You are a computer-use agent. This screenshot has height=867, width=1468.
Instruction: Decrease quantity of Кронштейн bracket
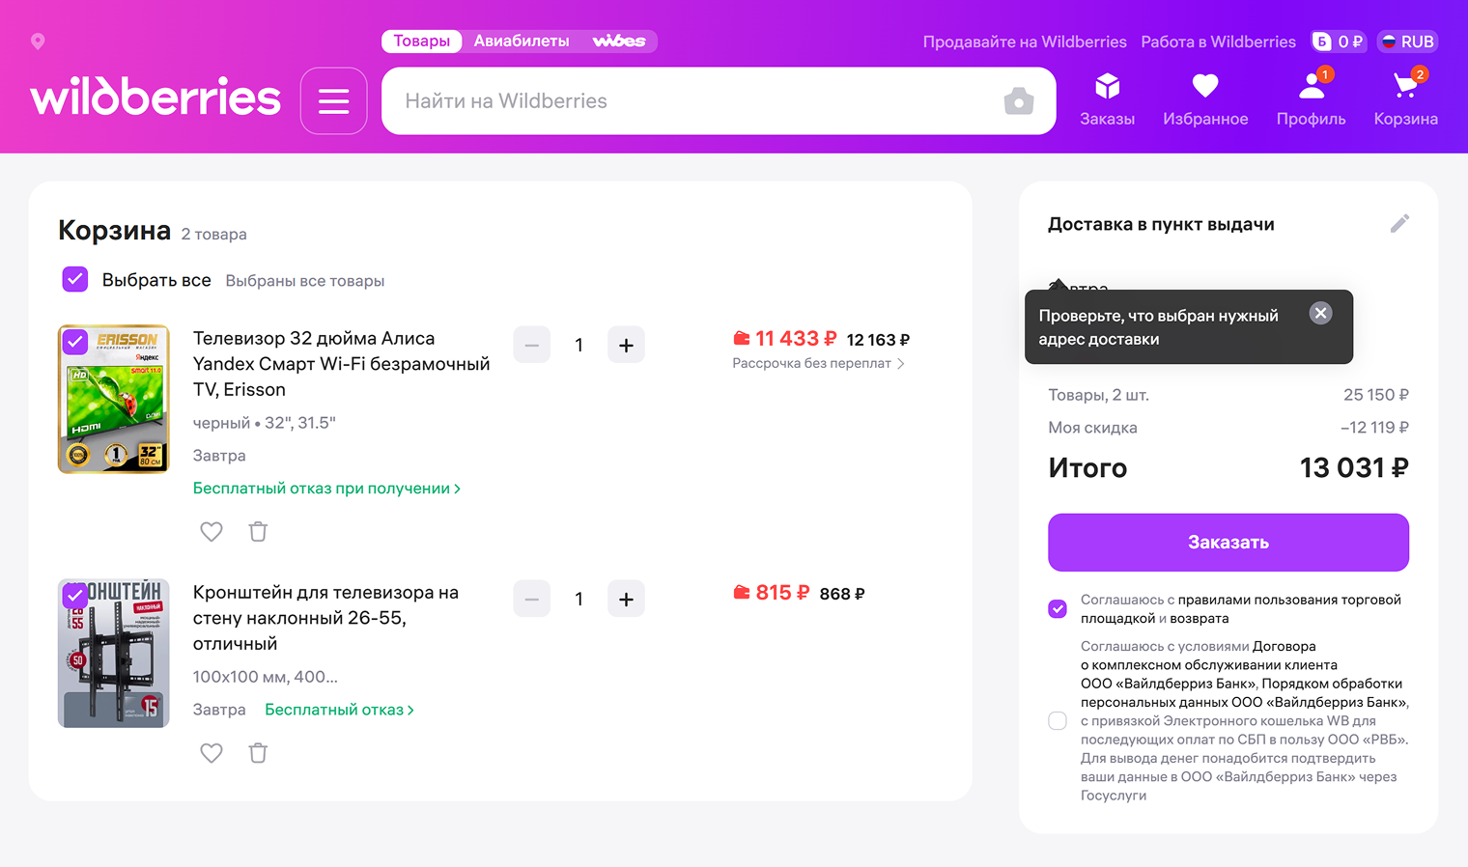click(x=532, y=599)
